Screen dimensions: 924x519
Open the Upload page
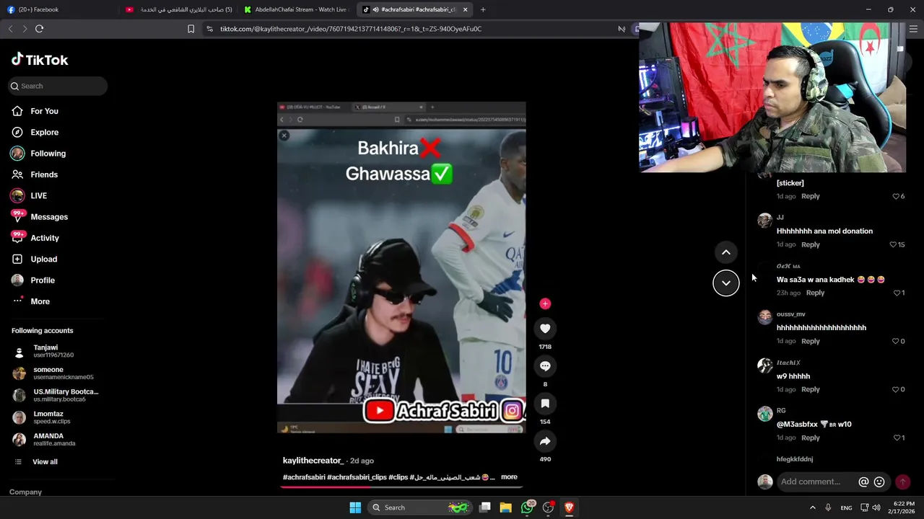43,259
